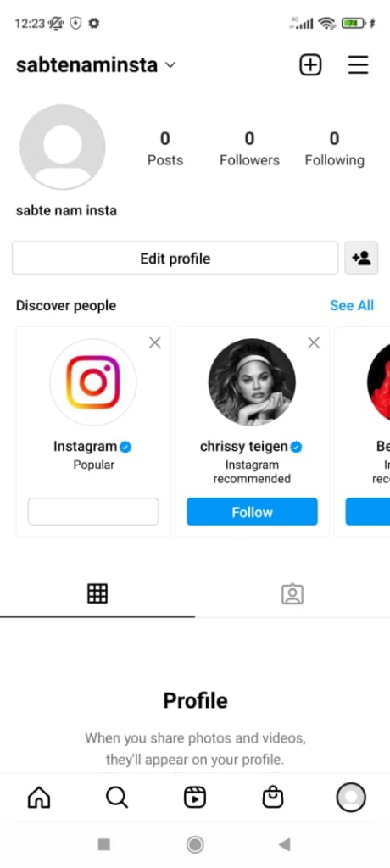
Task: Follow chrissy teigen
Action: pos(252,512)
